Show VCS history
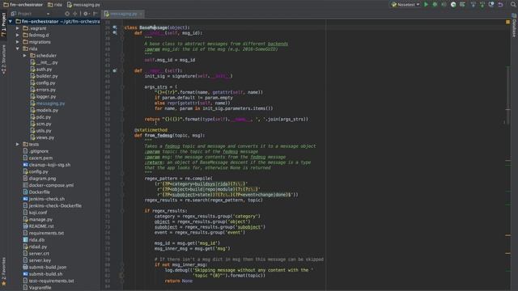 [491, 5]
